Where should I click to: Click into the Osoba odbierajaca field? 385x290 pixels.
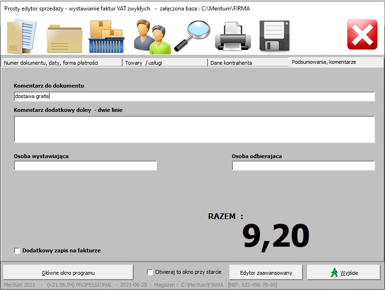(x=303, y=166)
